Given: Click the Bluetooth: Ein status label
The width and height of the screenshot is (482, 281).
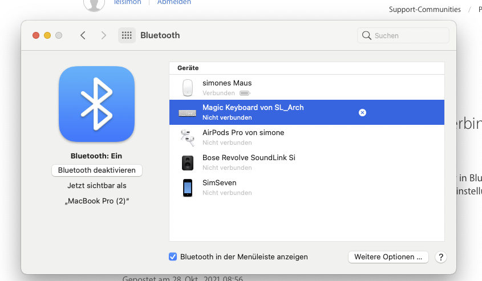Looking at the screenshot, I should tap(96, 156).
